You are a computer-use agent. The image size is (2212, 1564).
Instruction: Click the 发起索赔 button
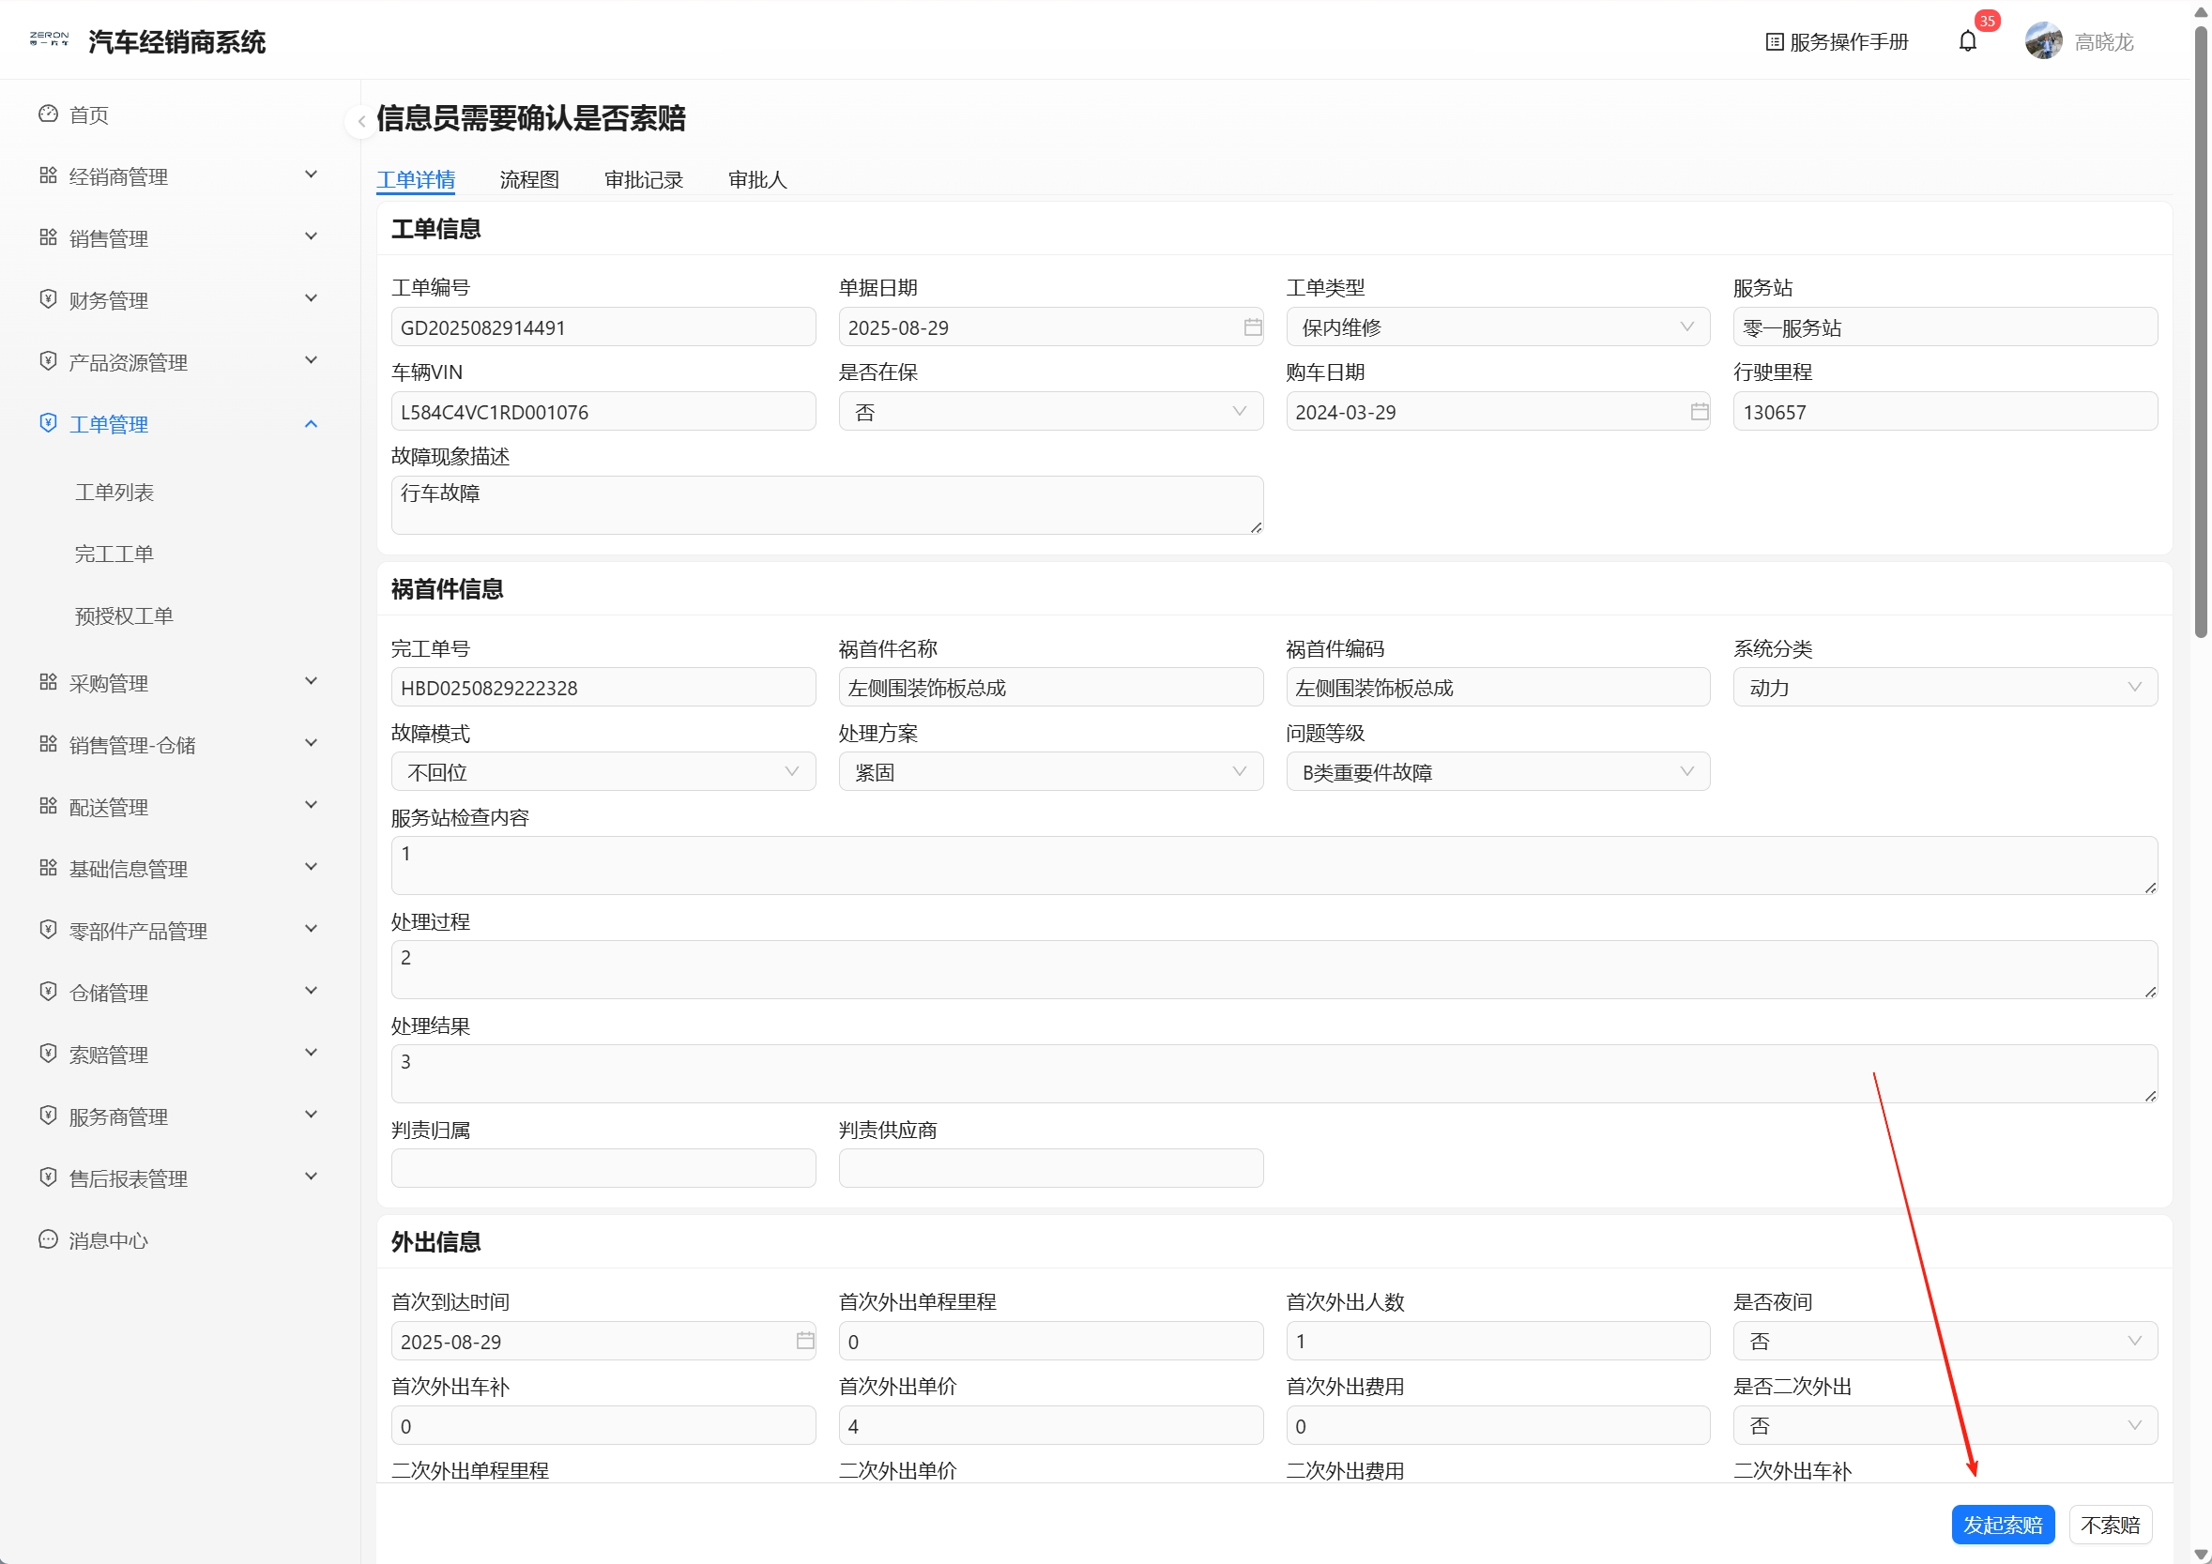point(2002,1525)
